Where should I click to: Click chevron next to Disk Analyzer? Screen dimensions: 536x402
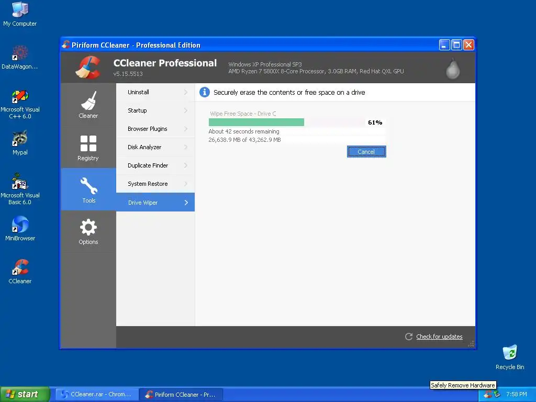point(186,147)
